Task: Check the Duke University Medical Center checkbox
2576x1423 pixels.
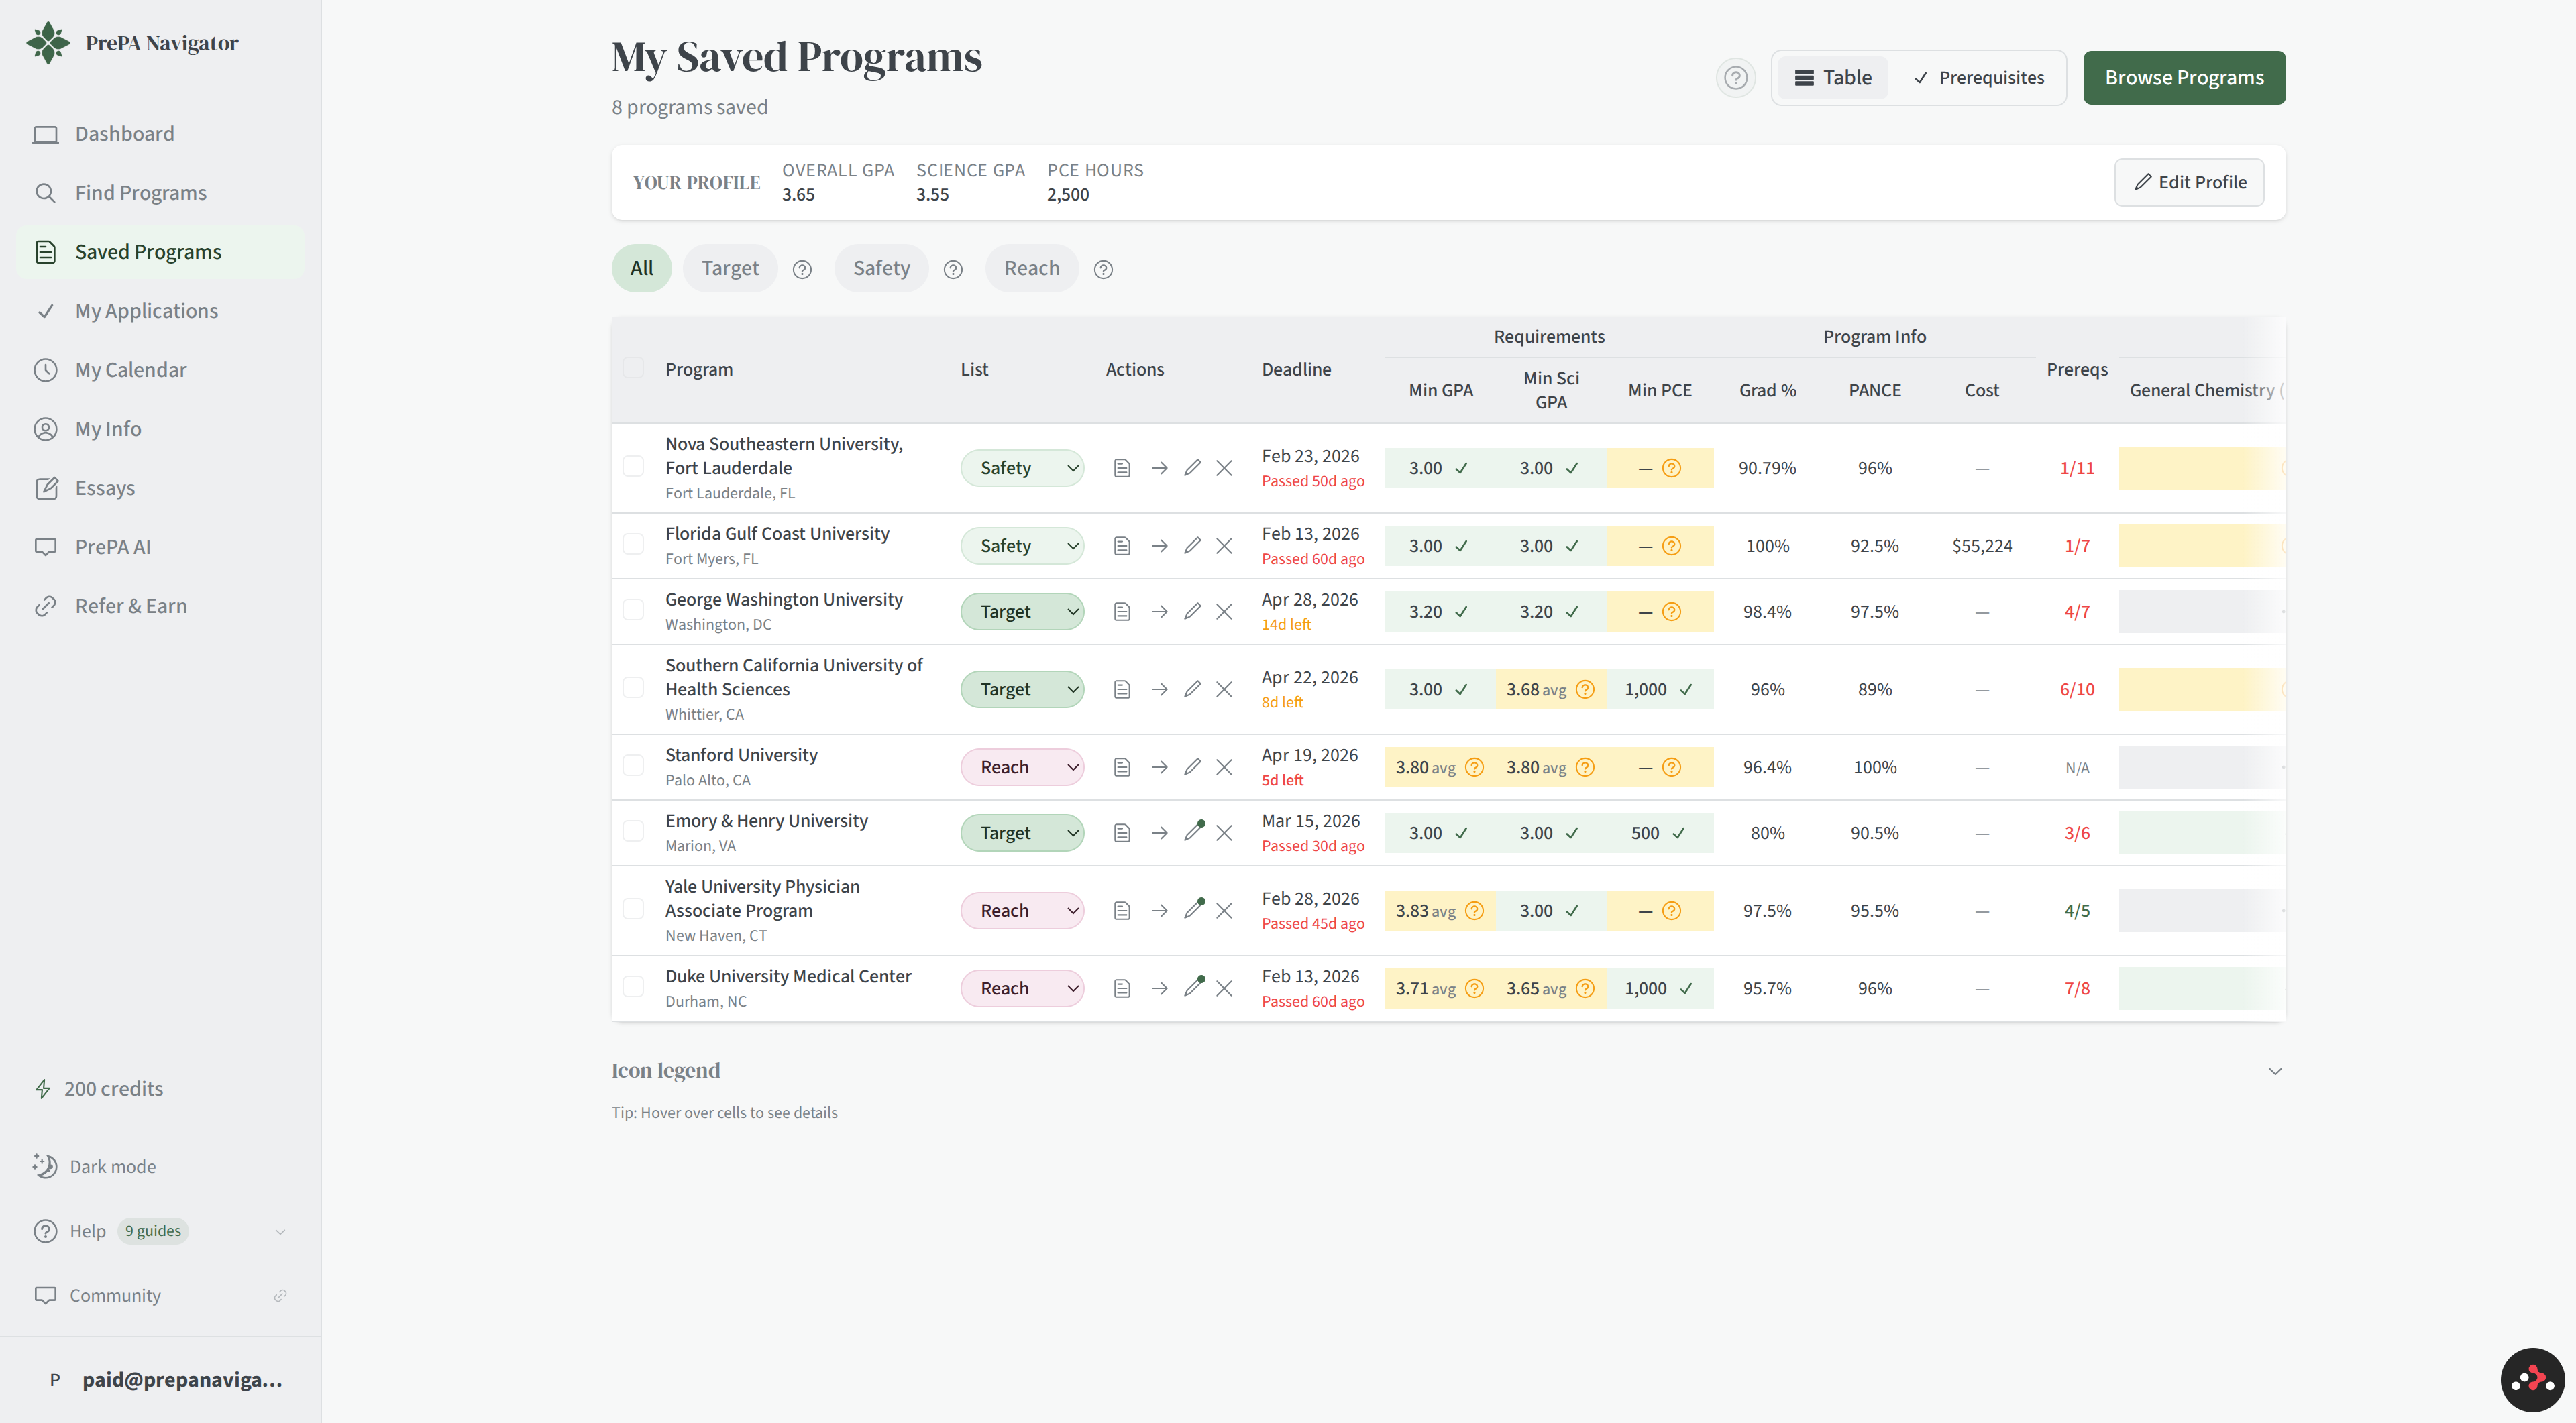Action: [633, 987]
